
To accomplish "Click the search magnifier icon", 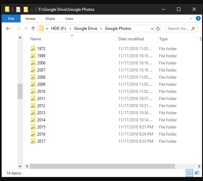I will pos(193,28).
